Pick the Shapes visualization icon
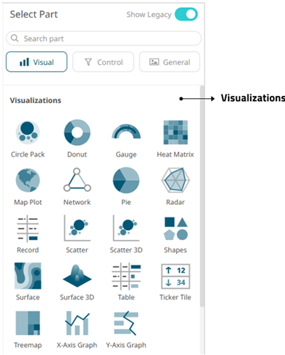 coord(175,228)
